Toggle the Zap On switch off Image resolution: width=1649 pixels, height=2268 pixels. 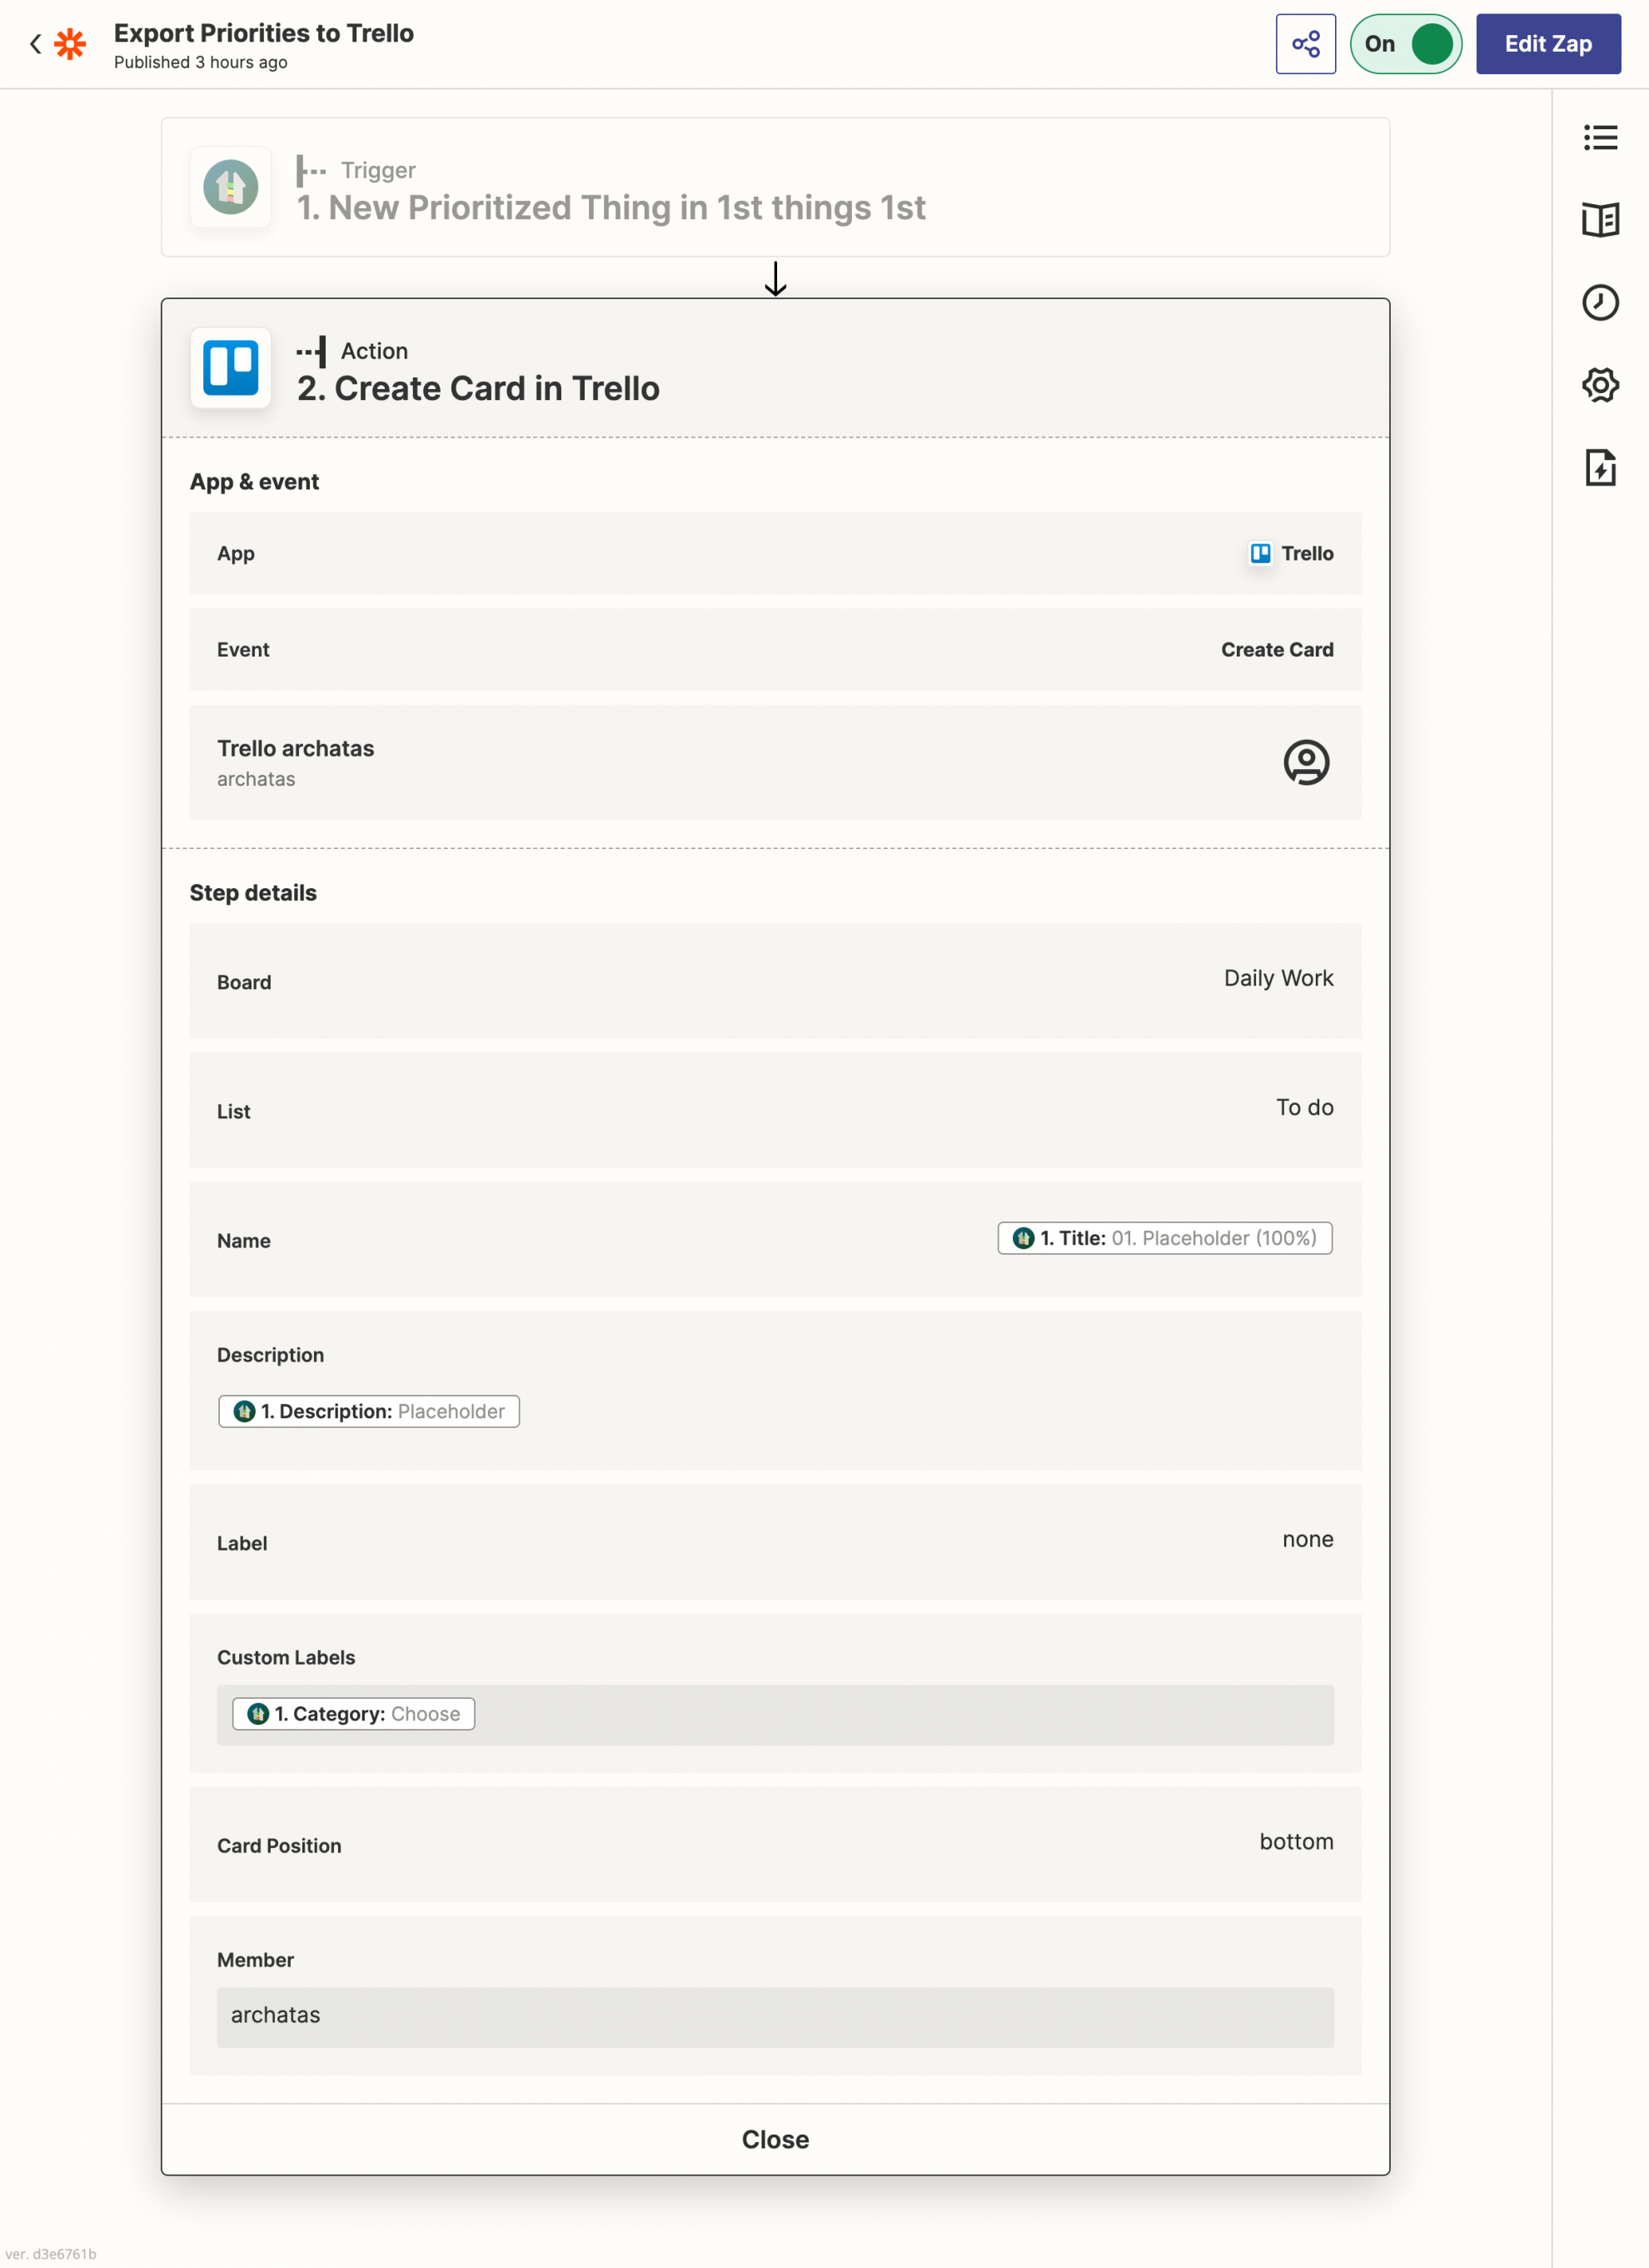pos(1406,44)
